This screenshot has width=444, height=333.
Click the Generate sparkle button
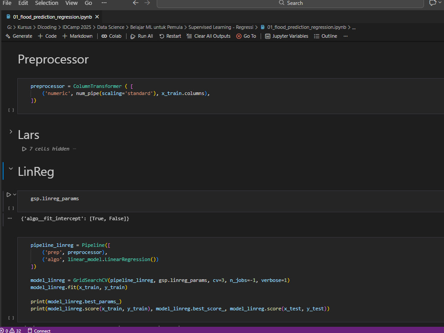[x=19, y=36]
